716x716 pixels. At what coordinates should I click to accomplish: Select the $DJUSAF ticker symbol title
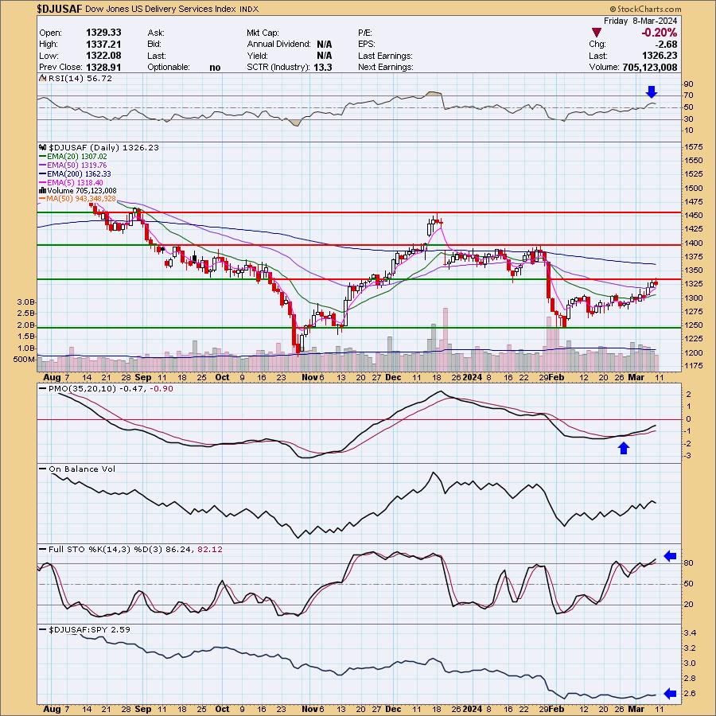point(60,9)
